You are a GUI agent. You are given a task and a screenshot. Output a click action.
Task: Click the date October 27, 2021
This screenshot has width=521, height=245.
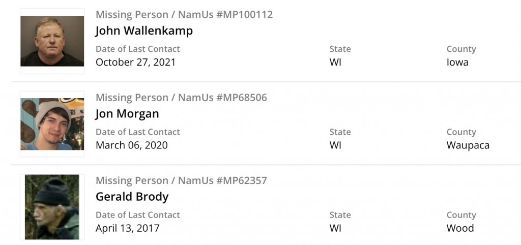(135, 63)
